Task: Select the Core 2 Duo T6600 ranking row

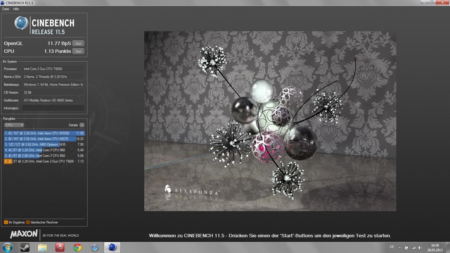Action: click(x=44, y=161)
